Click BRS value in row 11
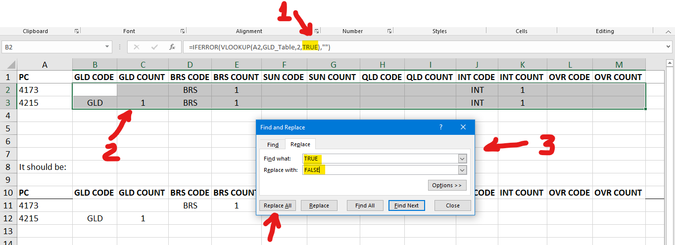The height and width of the screenshot is (245, 675). tap(190, 205)
